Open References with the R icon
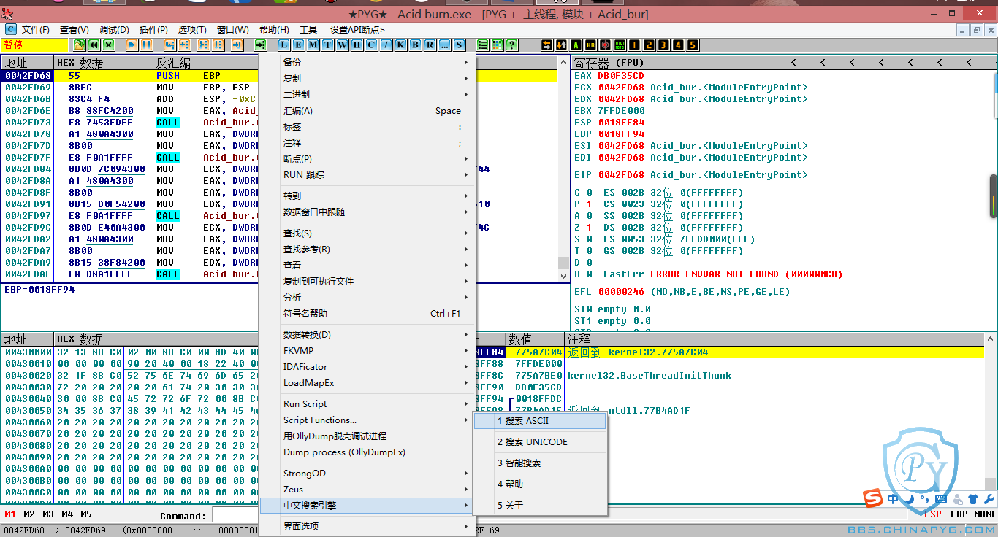Image resolution: width=998 pixels, height=537 pixels. coord(430,45)
